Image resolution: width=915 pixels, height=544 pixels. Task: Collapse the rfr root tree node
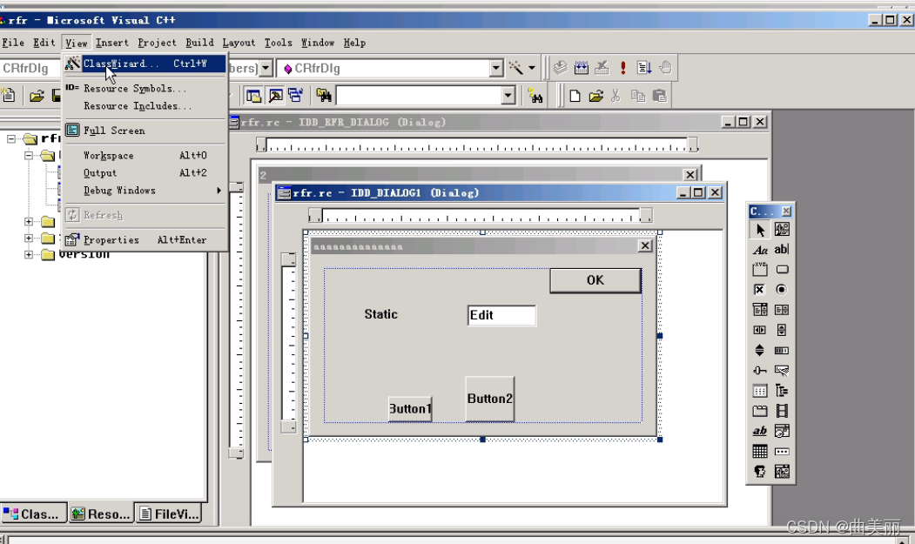point(11,139)
